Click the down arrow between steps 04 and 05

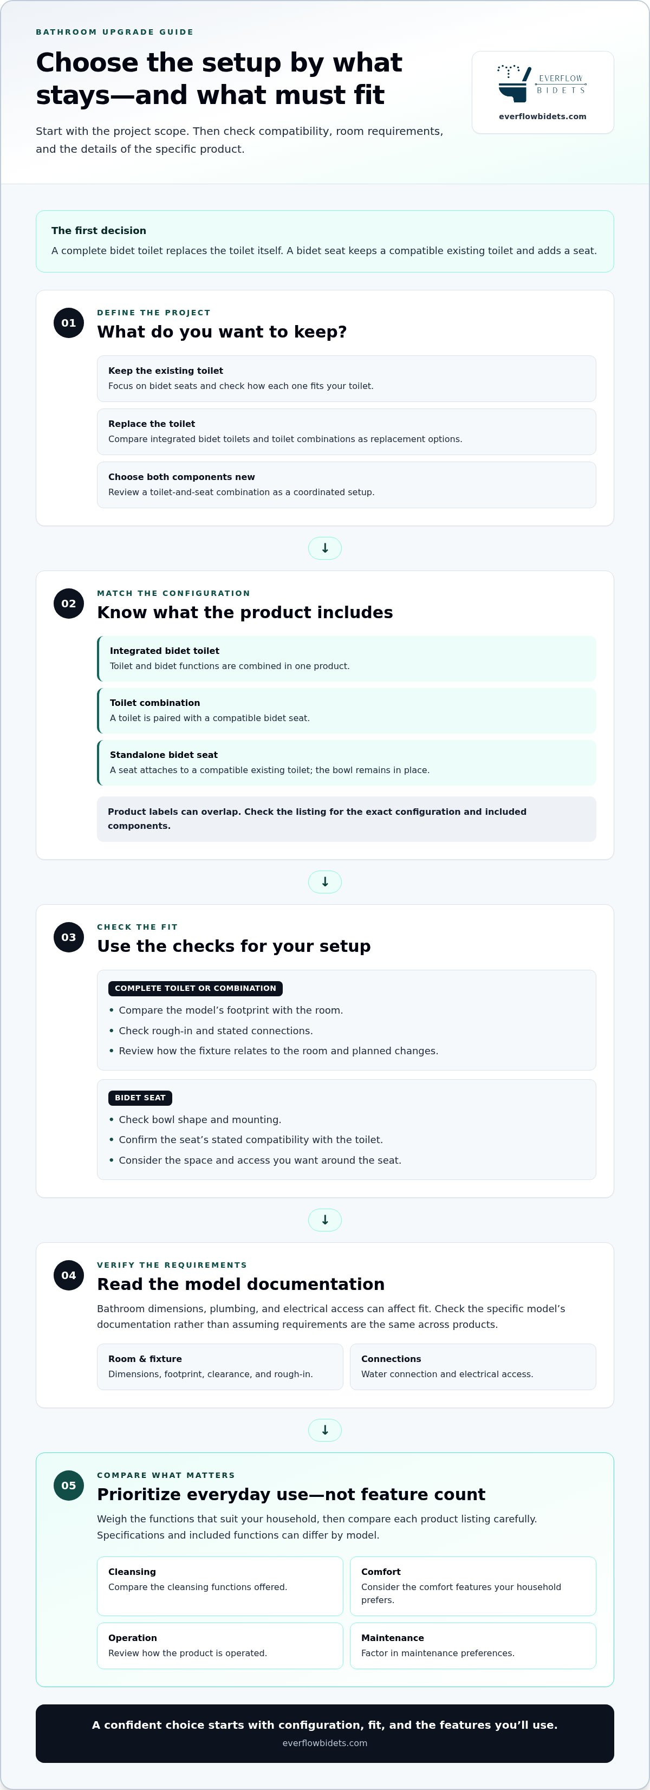(325, 1430)
